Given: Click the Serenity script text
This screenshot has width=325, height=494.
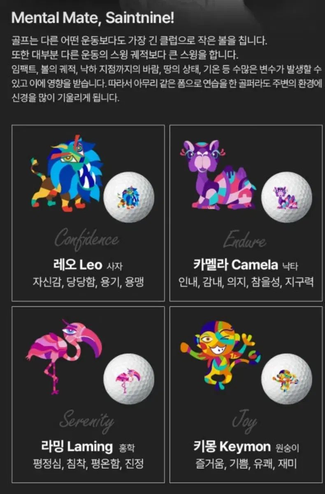Looking at the screenshot, I should 87,420.
